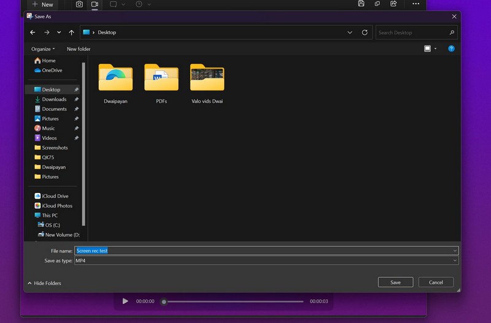Play the recorded video
The height and width of the screenshot is (323, 491).
coord(125,301)
